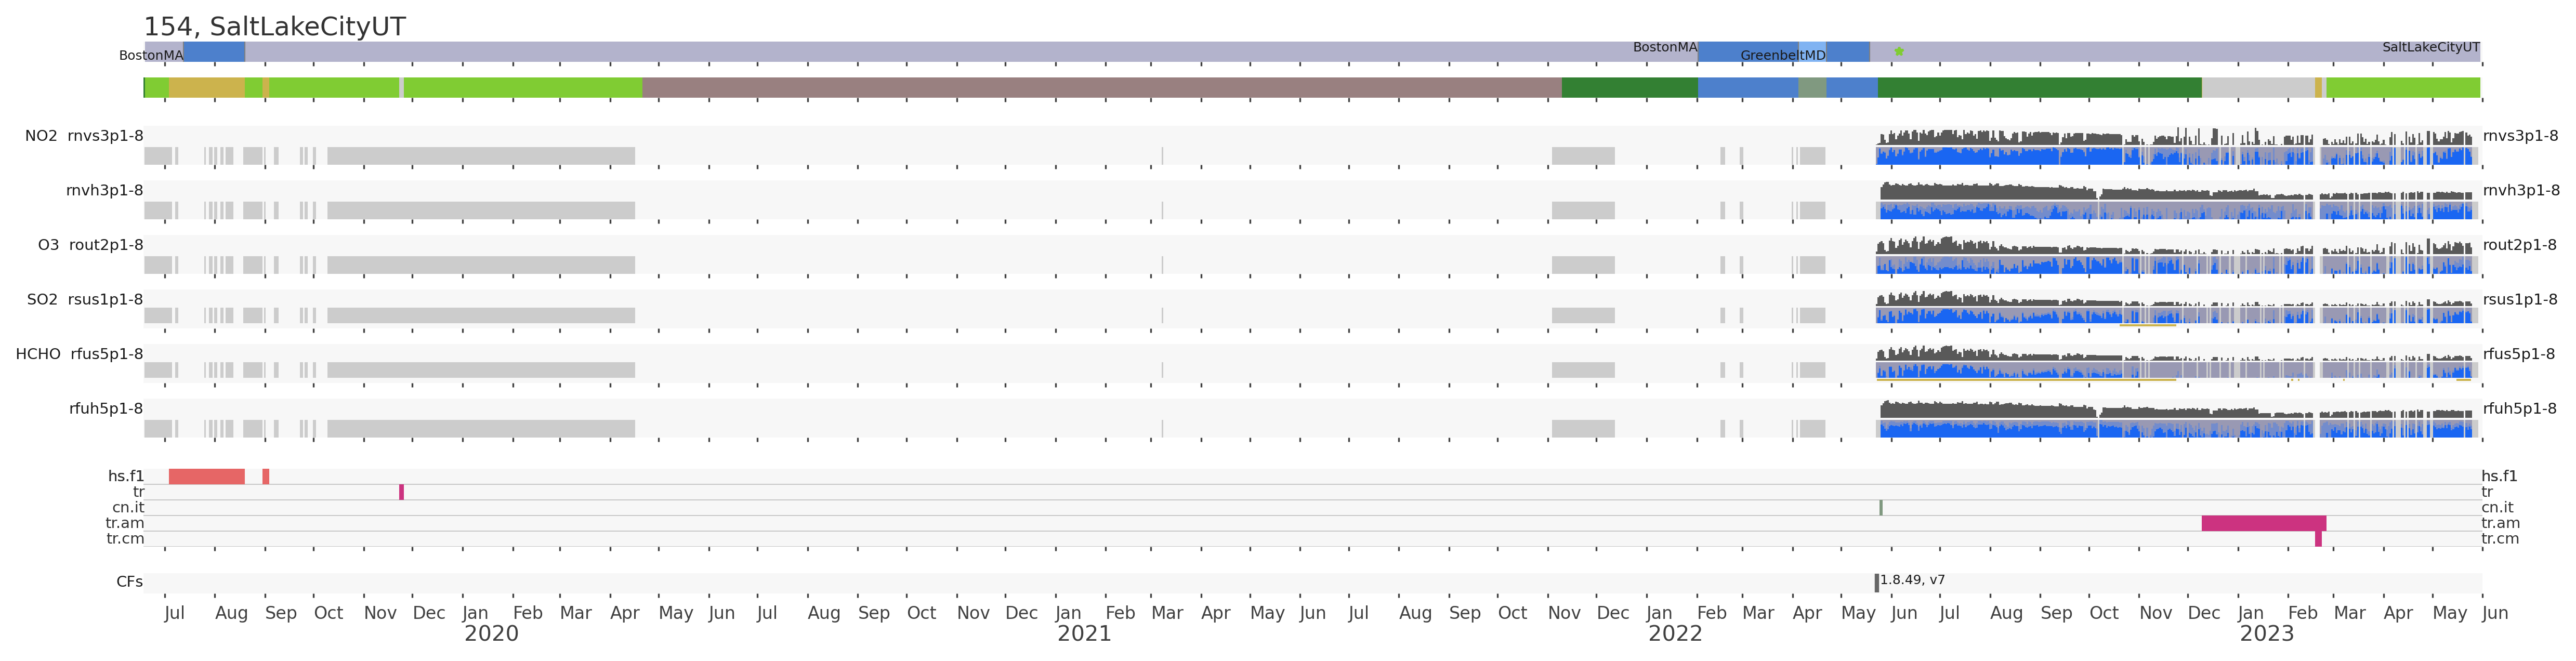Click the magenta tr marker near November 2019
The width and height of the screenshot is (2576, 661).
[401, 492]
